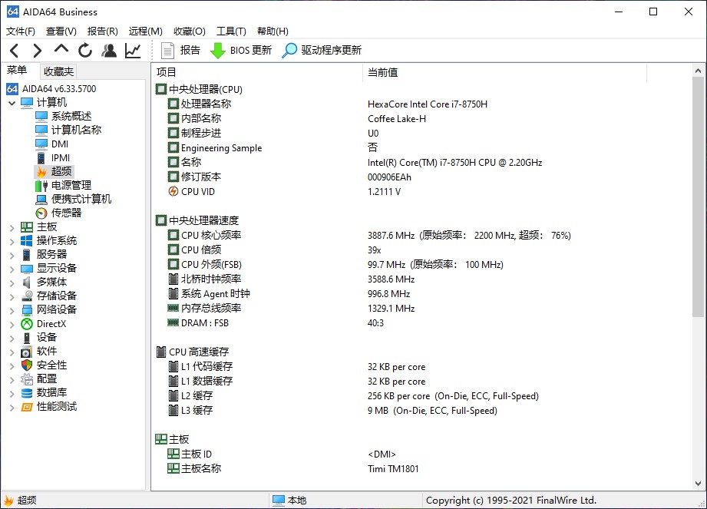Collapse the 计算机 tree node

(x=12, y=103)
